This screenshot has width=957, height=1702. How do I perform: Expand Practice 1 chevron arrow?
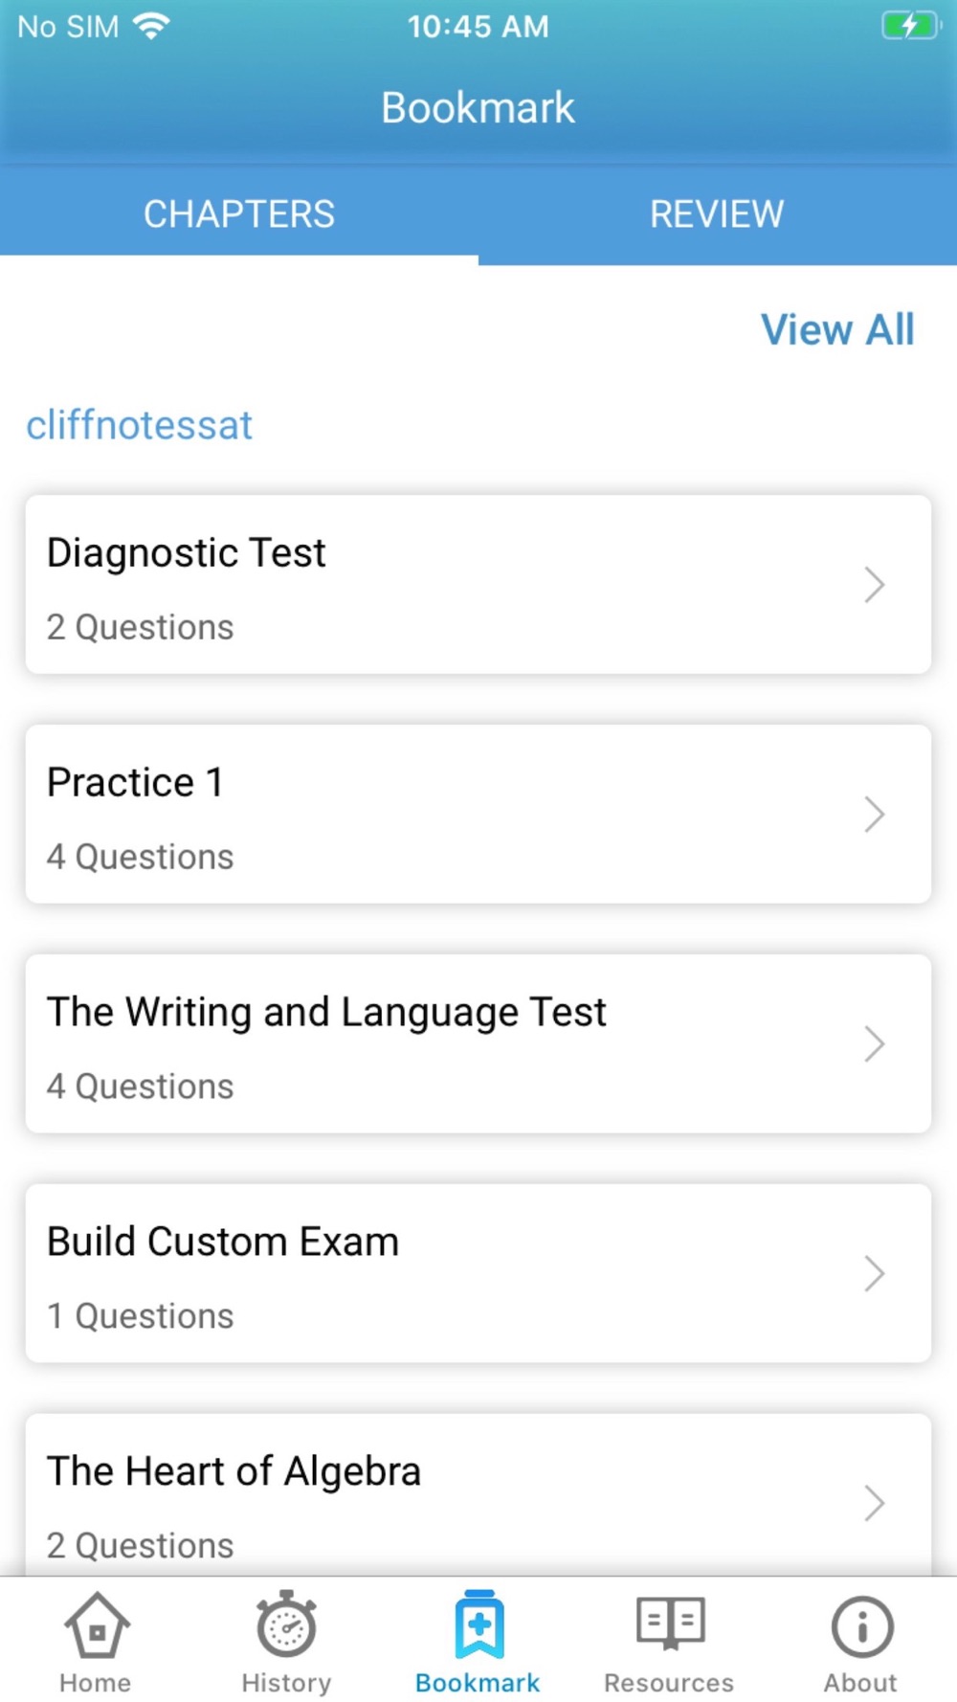(x=874, y=815)
